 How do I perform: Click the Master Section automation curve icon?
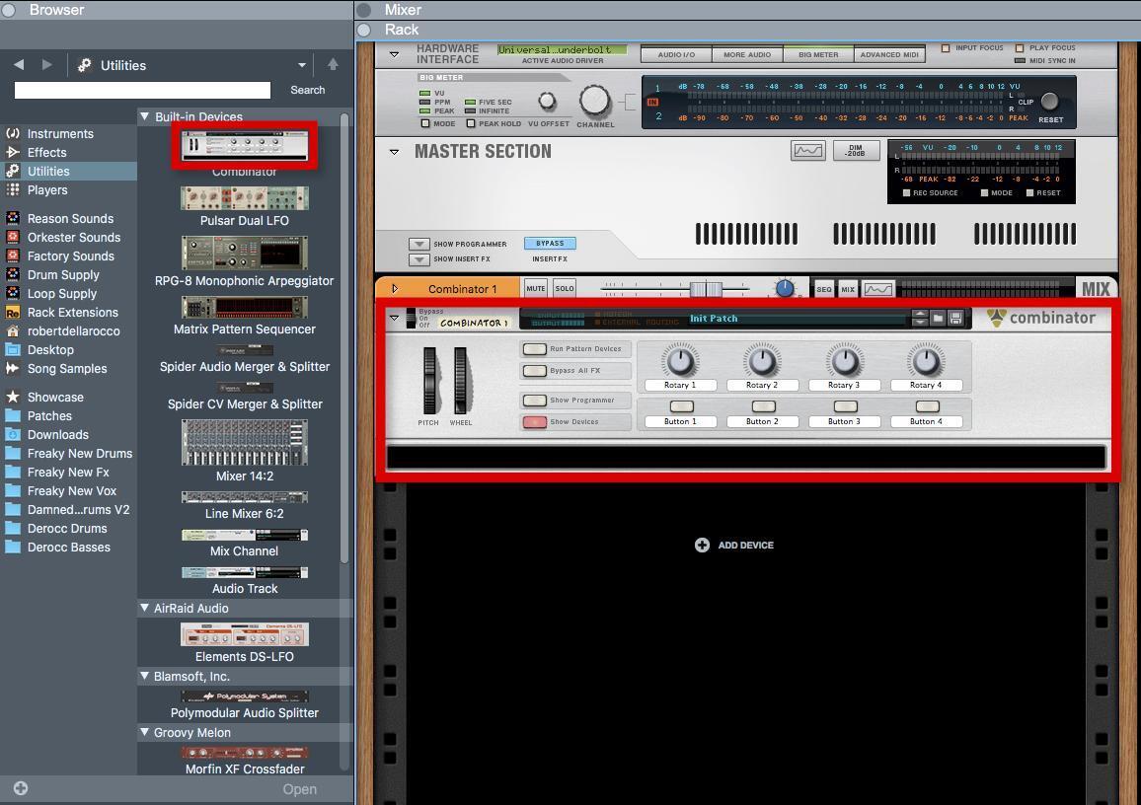[807, 151]
